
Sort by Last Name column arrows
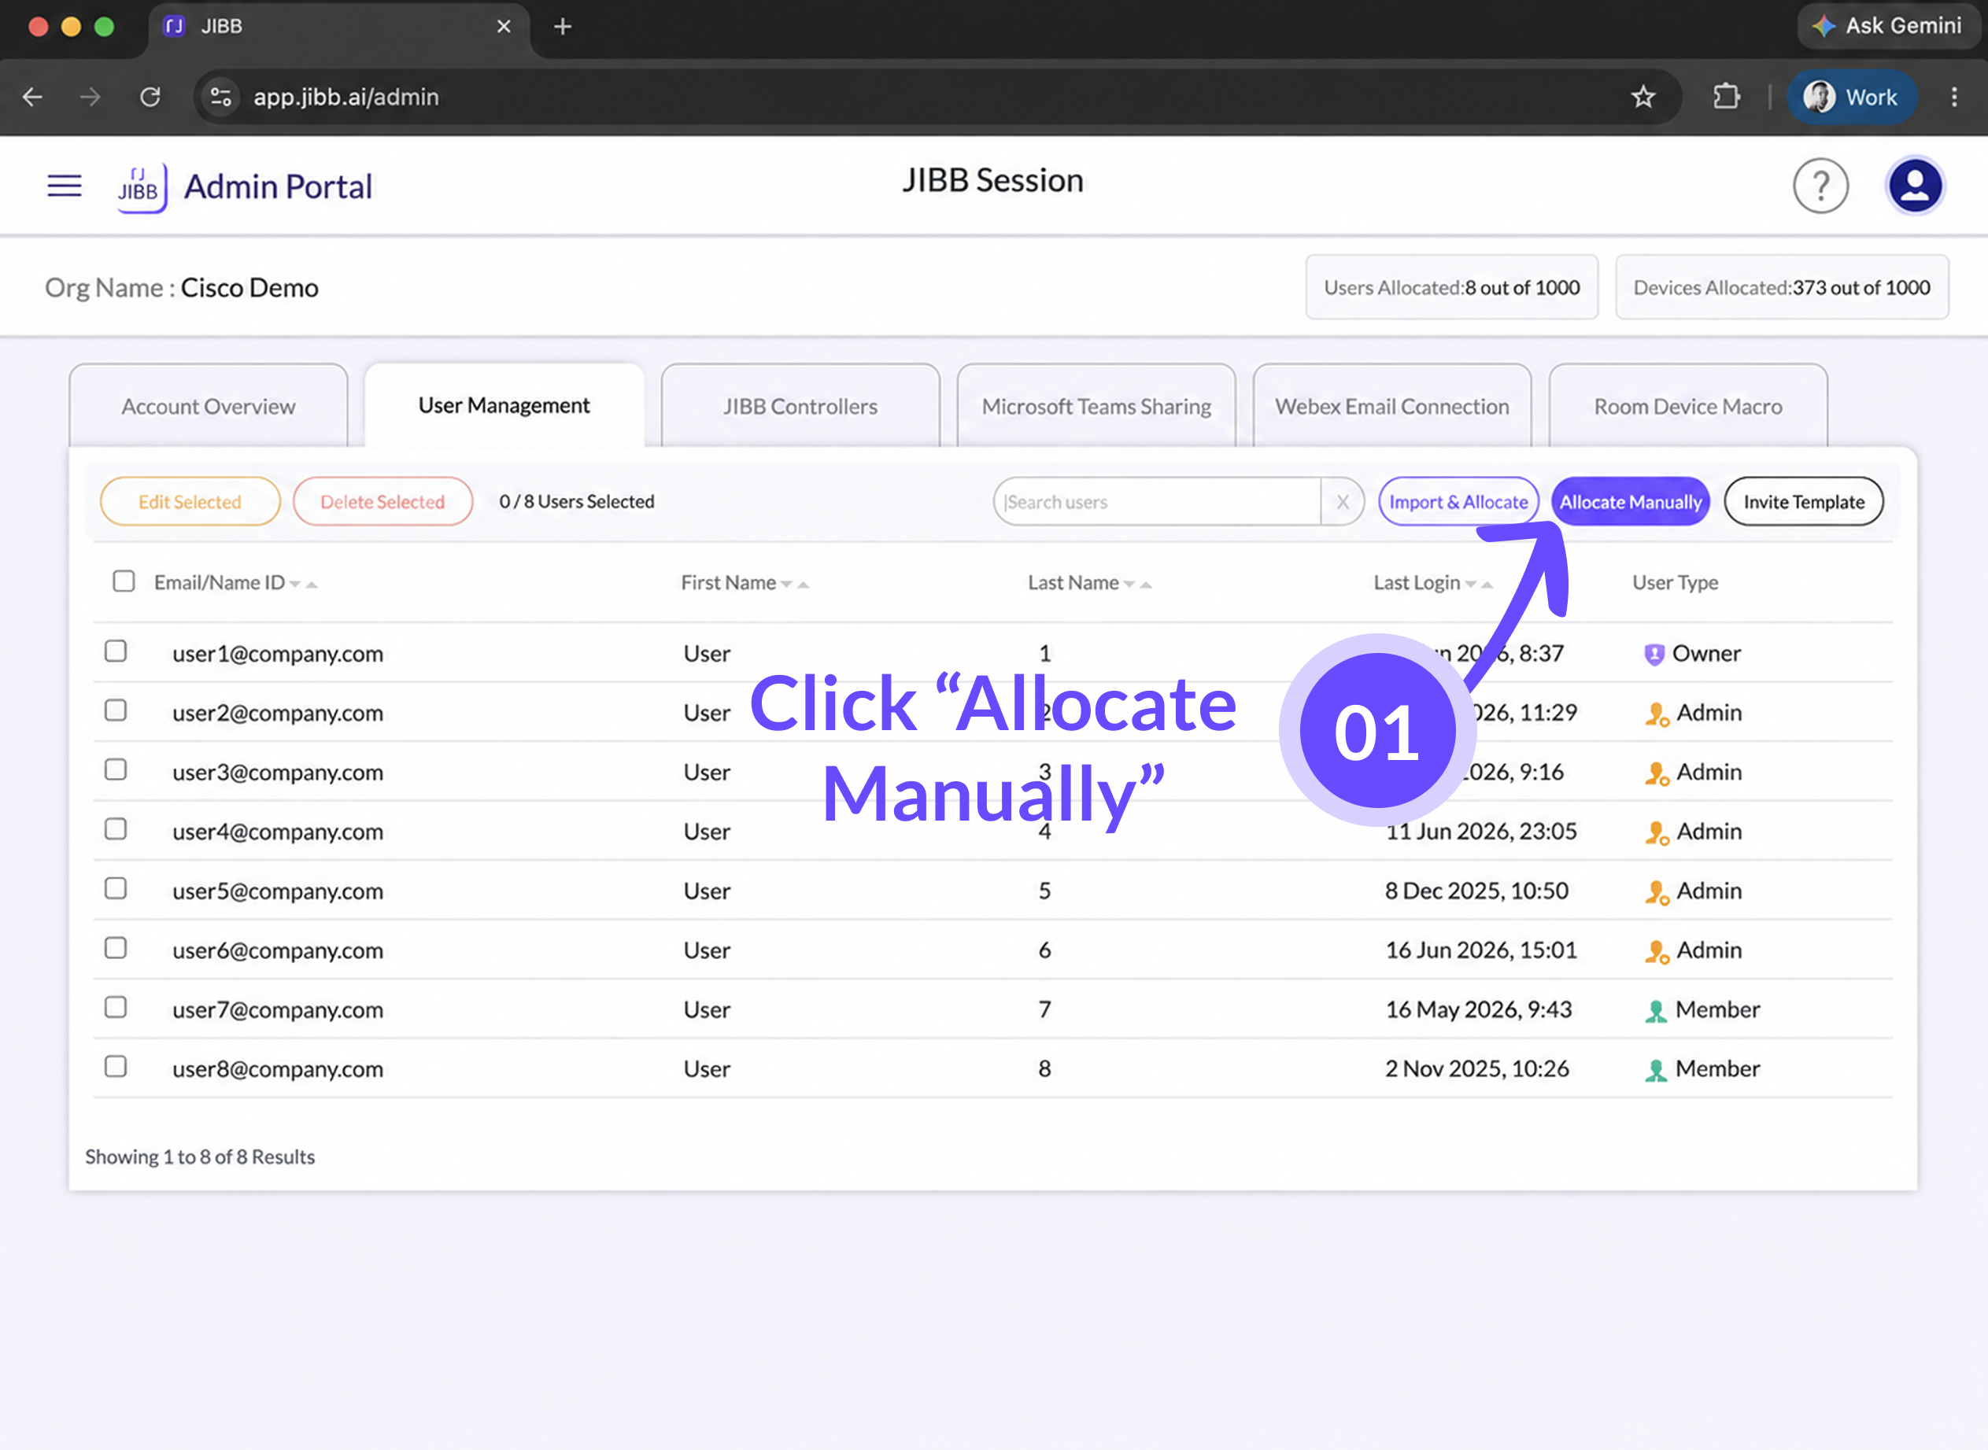click(1137, 584)
